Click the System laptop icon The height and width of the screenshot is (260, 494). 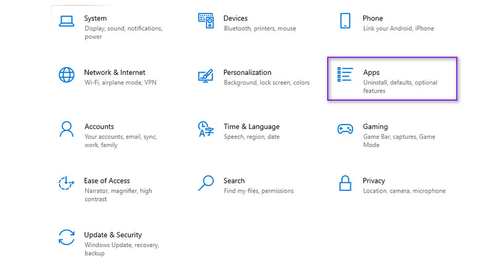coord(66,21)
